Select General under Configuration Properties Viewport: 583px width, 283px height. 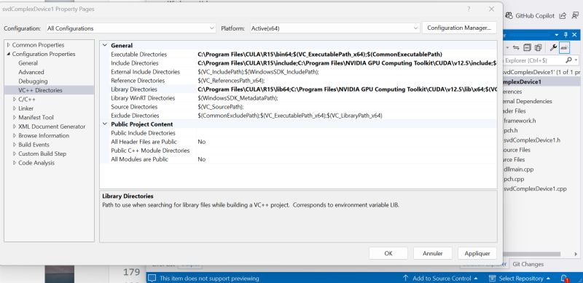coord(28,63)
